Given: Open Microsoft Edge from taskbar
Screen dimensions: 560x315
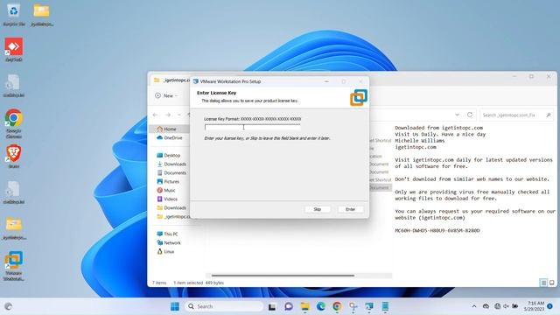Looking at the screenshot, I should [321, 306].
